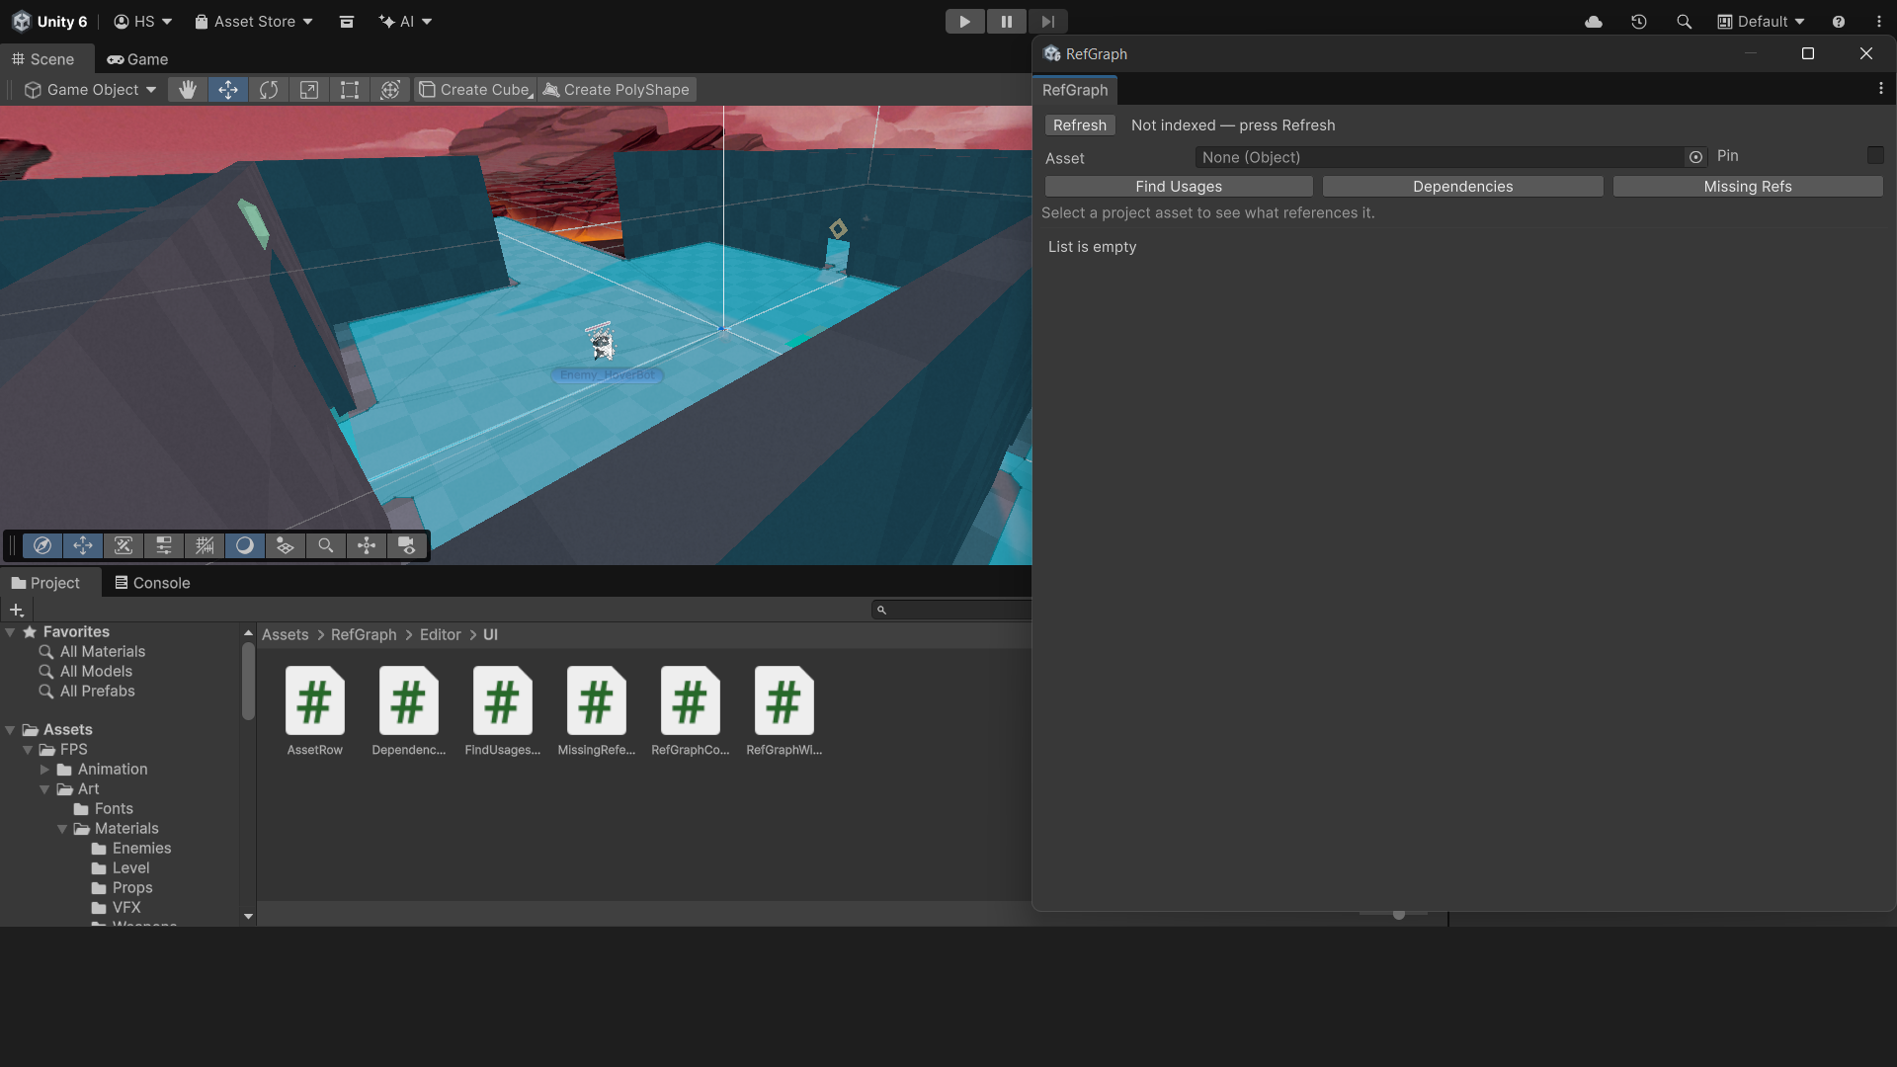Click the Refresh button in RefGraph
Image resolution: width=1897 pixels, height=1067 pixels.
(x=1080, y=125)
